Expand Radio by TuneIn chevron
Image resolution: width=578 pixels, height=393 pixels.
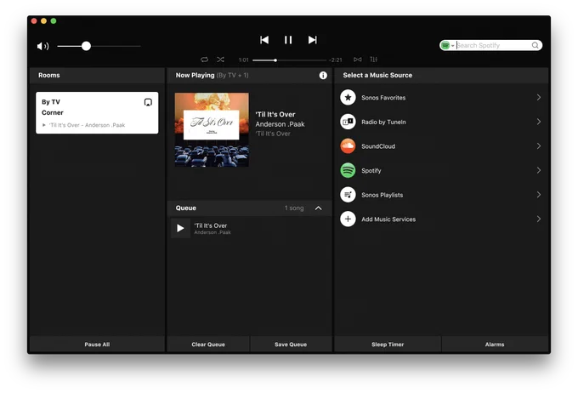coord(539,122)
